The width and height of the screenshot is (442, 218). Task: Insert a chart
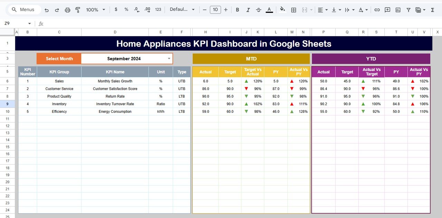[397, 9]
